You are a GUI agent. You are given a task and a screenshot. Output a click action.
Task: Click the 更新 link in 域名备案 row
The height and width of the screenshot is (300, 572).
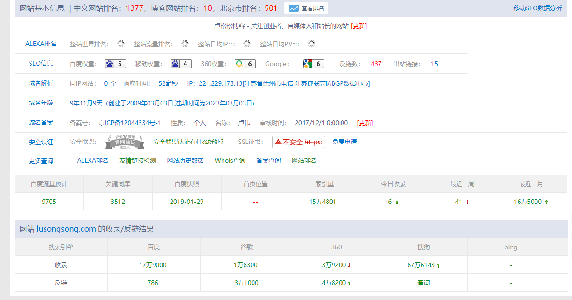click(x=365, y=123)
